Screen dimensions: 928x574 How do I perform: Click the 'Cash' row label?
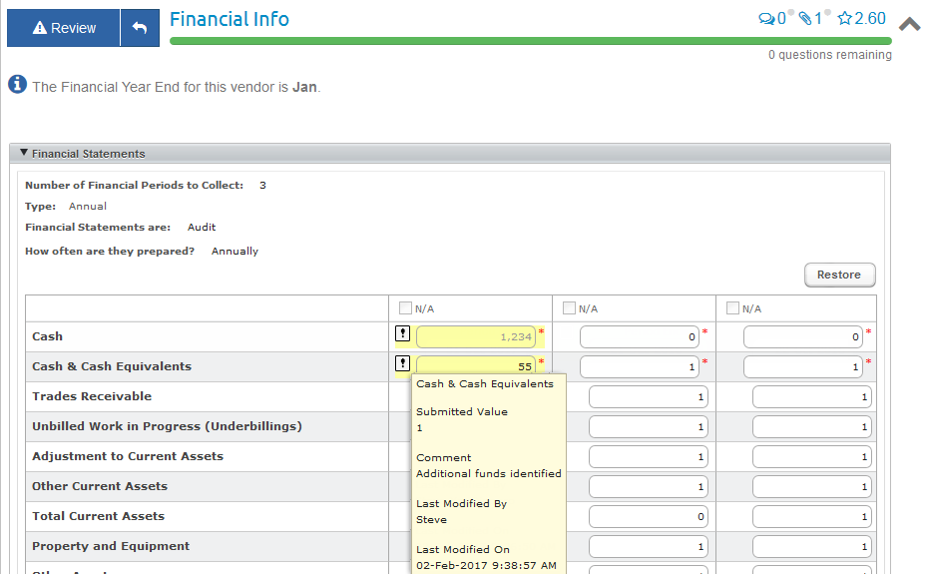coord(47,336)
